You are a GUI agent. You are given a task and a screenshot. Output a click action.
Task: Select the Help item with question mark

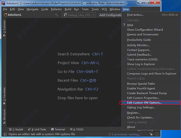point(151,25)
